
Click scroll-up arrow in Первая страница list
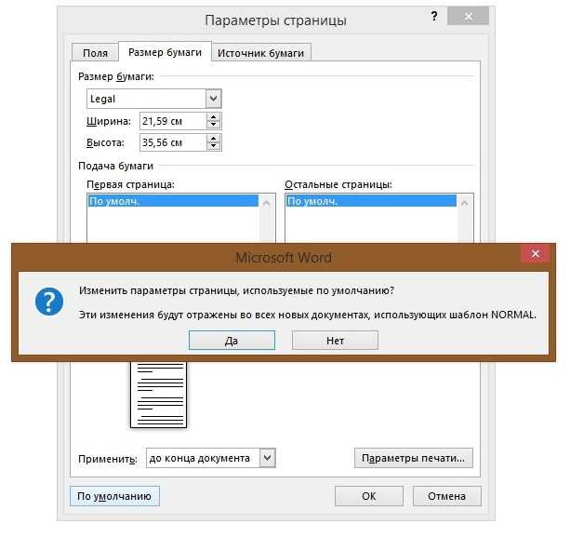267,203
